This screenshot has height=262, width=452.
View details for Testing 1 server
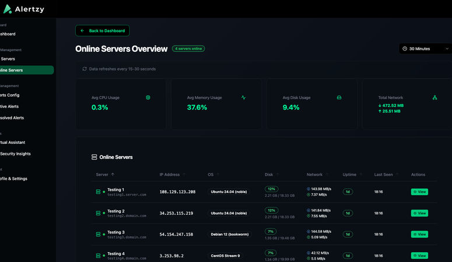point(419,192)
